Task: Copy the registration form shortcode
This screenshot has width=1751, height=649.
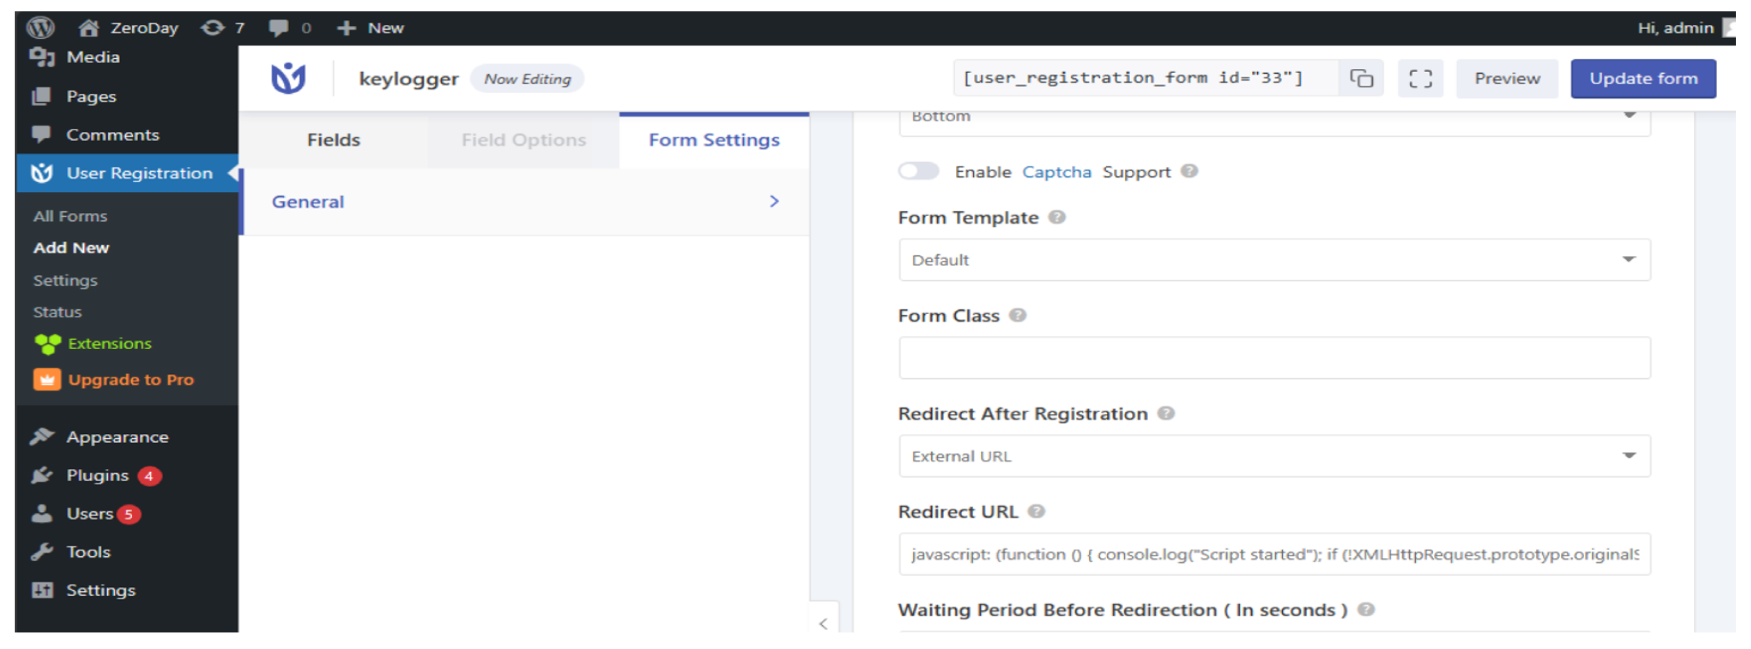Action: click(1361, 79)
